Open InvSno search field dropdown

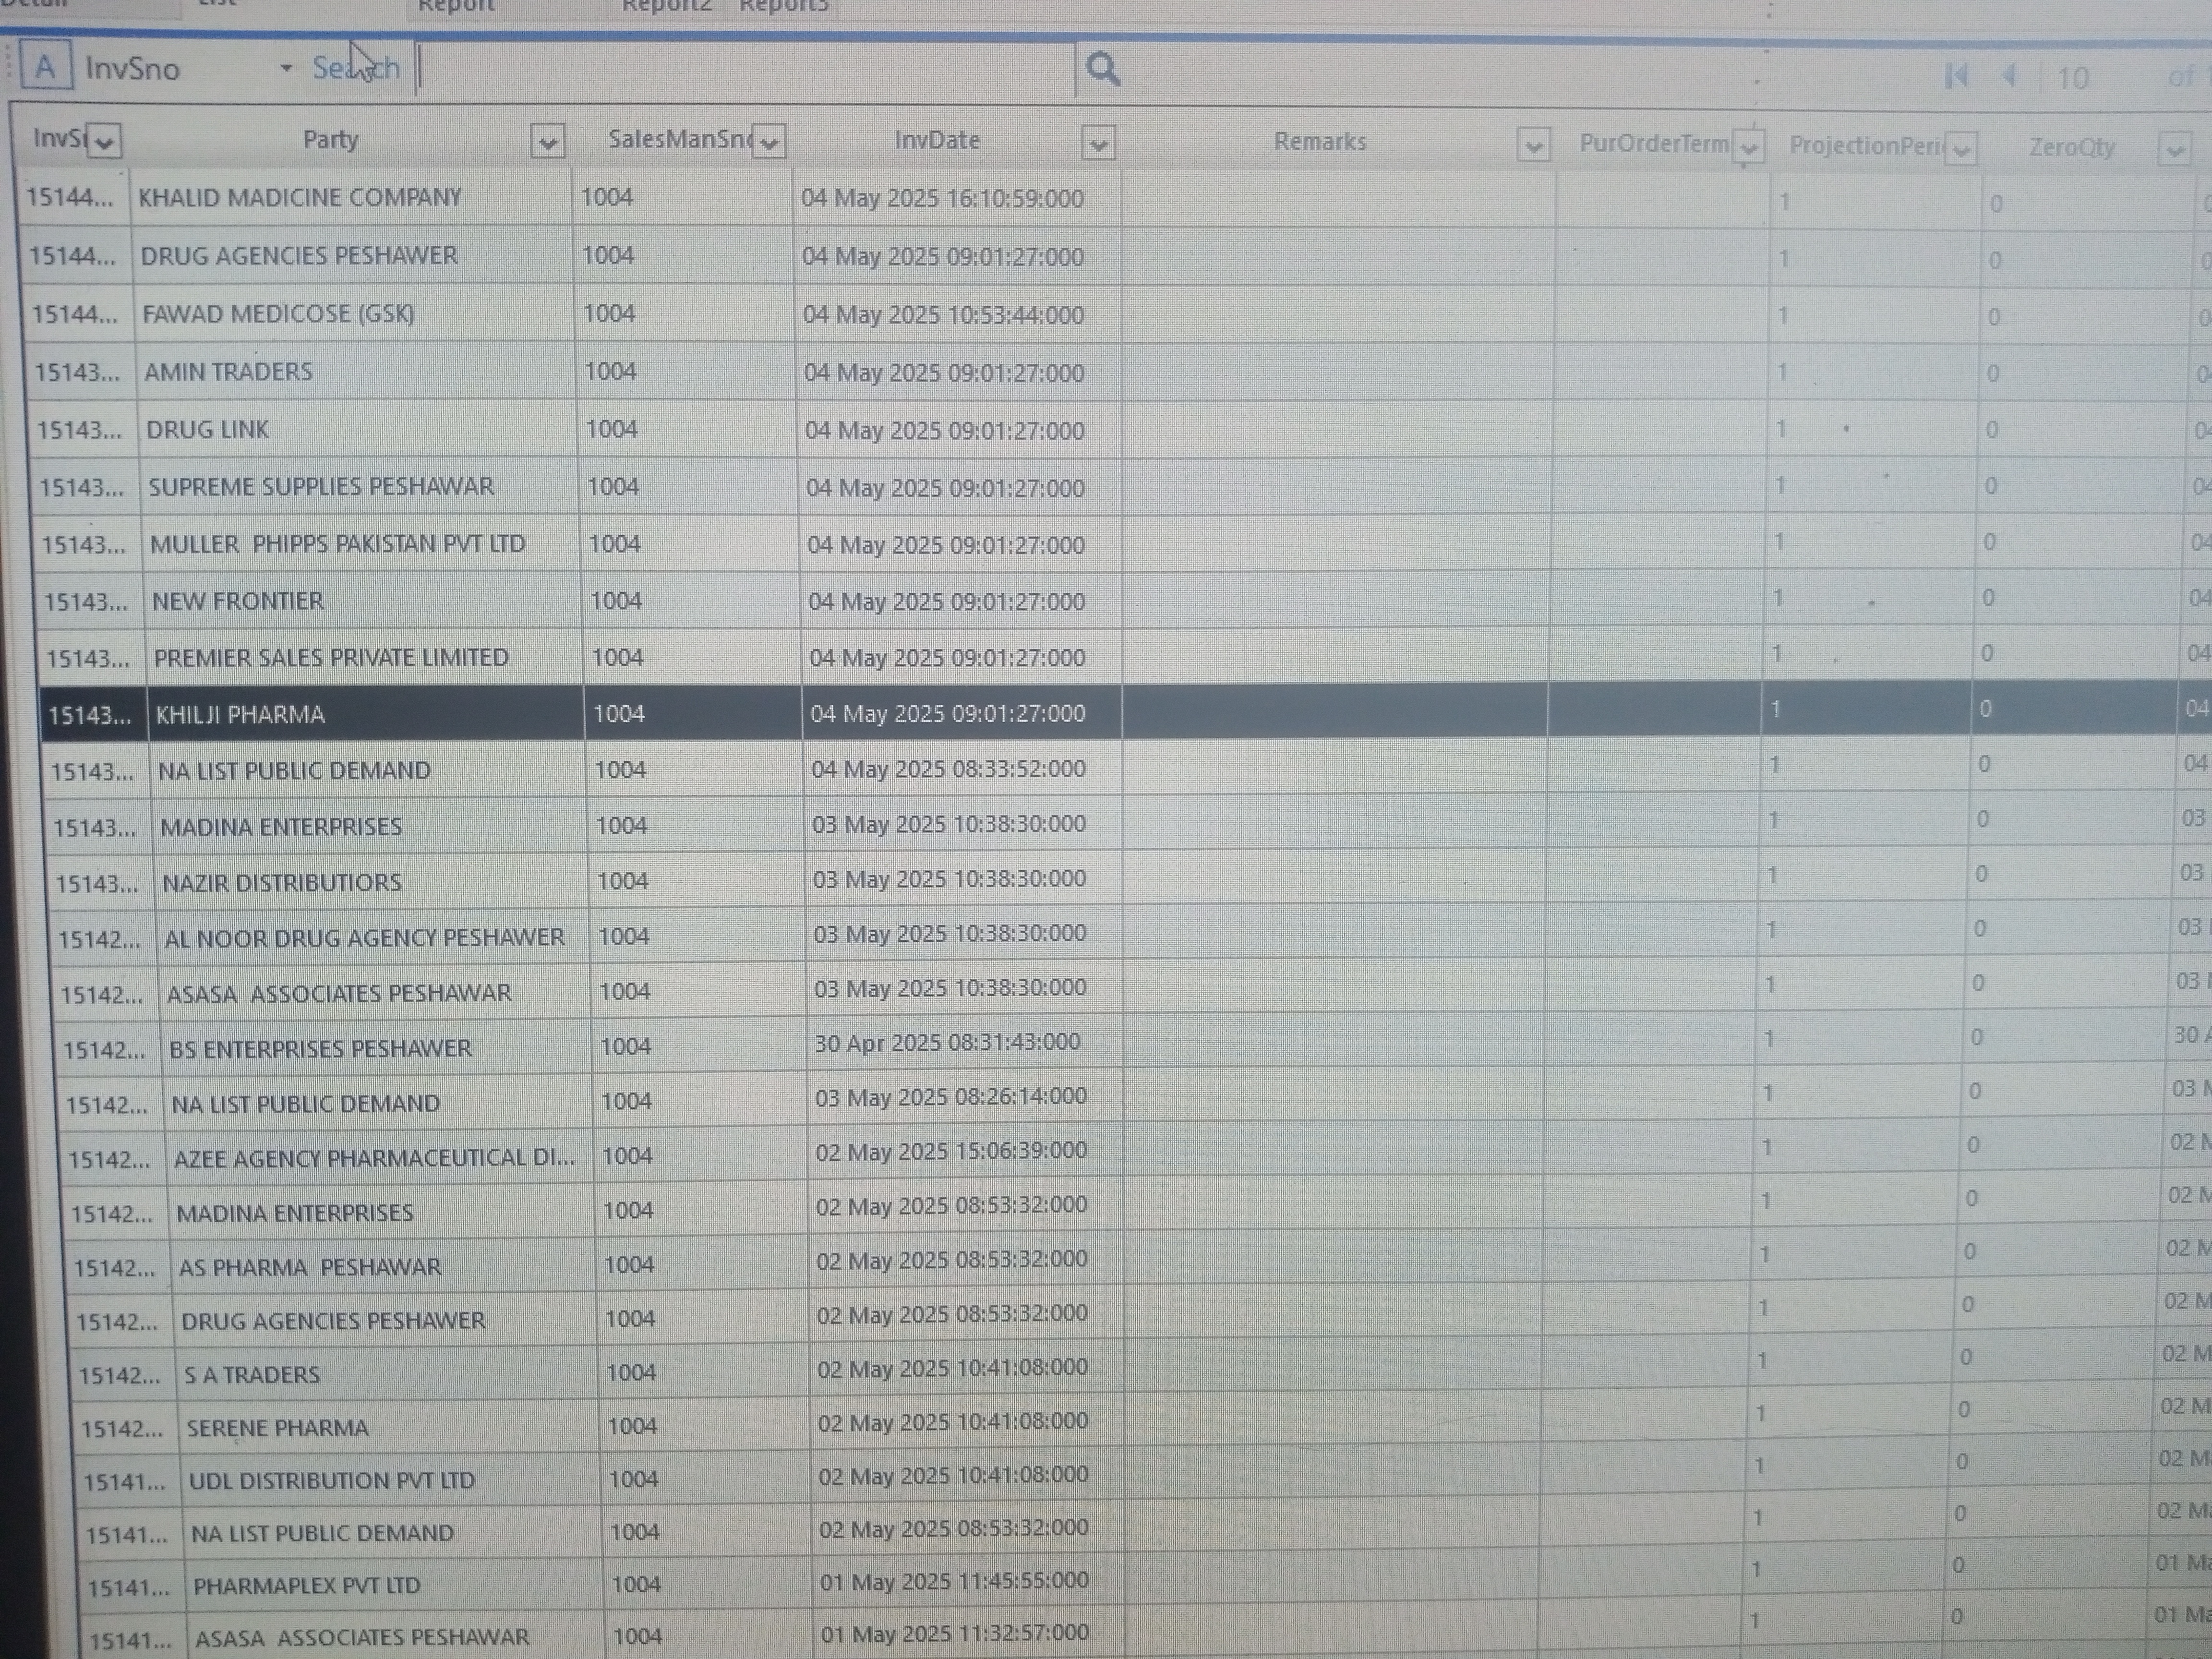pyautogui.click(x=286, y=68)
